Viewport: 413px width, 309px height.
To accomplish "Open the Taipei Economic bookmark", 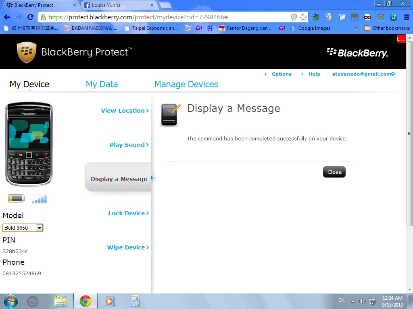I will tap(152, 28).
